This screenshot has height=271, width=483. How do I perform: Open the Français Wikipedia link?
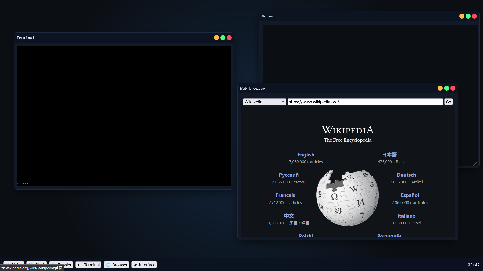tap(285, 195)
